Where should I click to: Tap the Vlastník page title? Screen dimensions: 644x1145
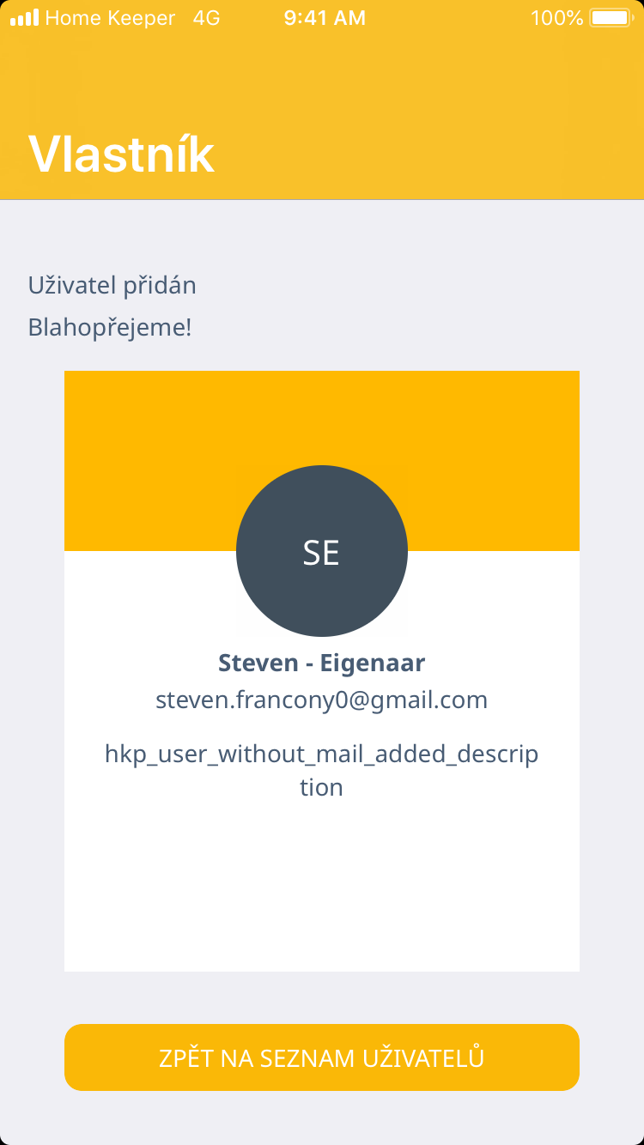(x=121, y=154)
